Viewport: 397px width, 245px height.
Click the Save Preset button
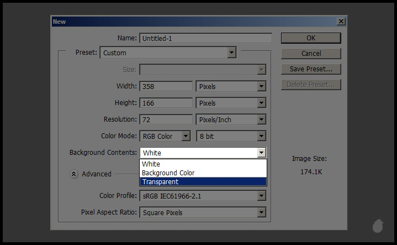tap(310, 69)
